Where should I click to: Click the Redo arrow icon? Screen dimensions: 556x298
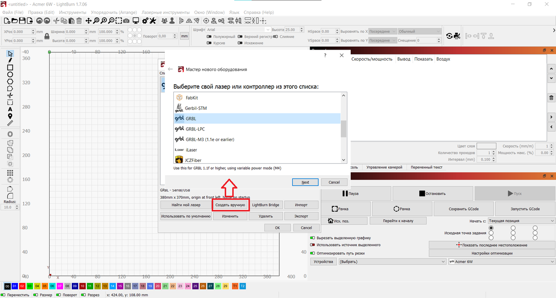click(47, 21)
